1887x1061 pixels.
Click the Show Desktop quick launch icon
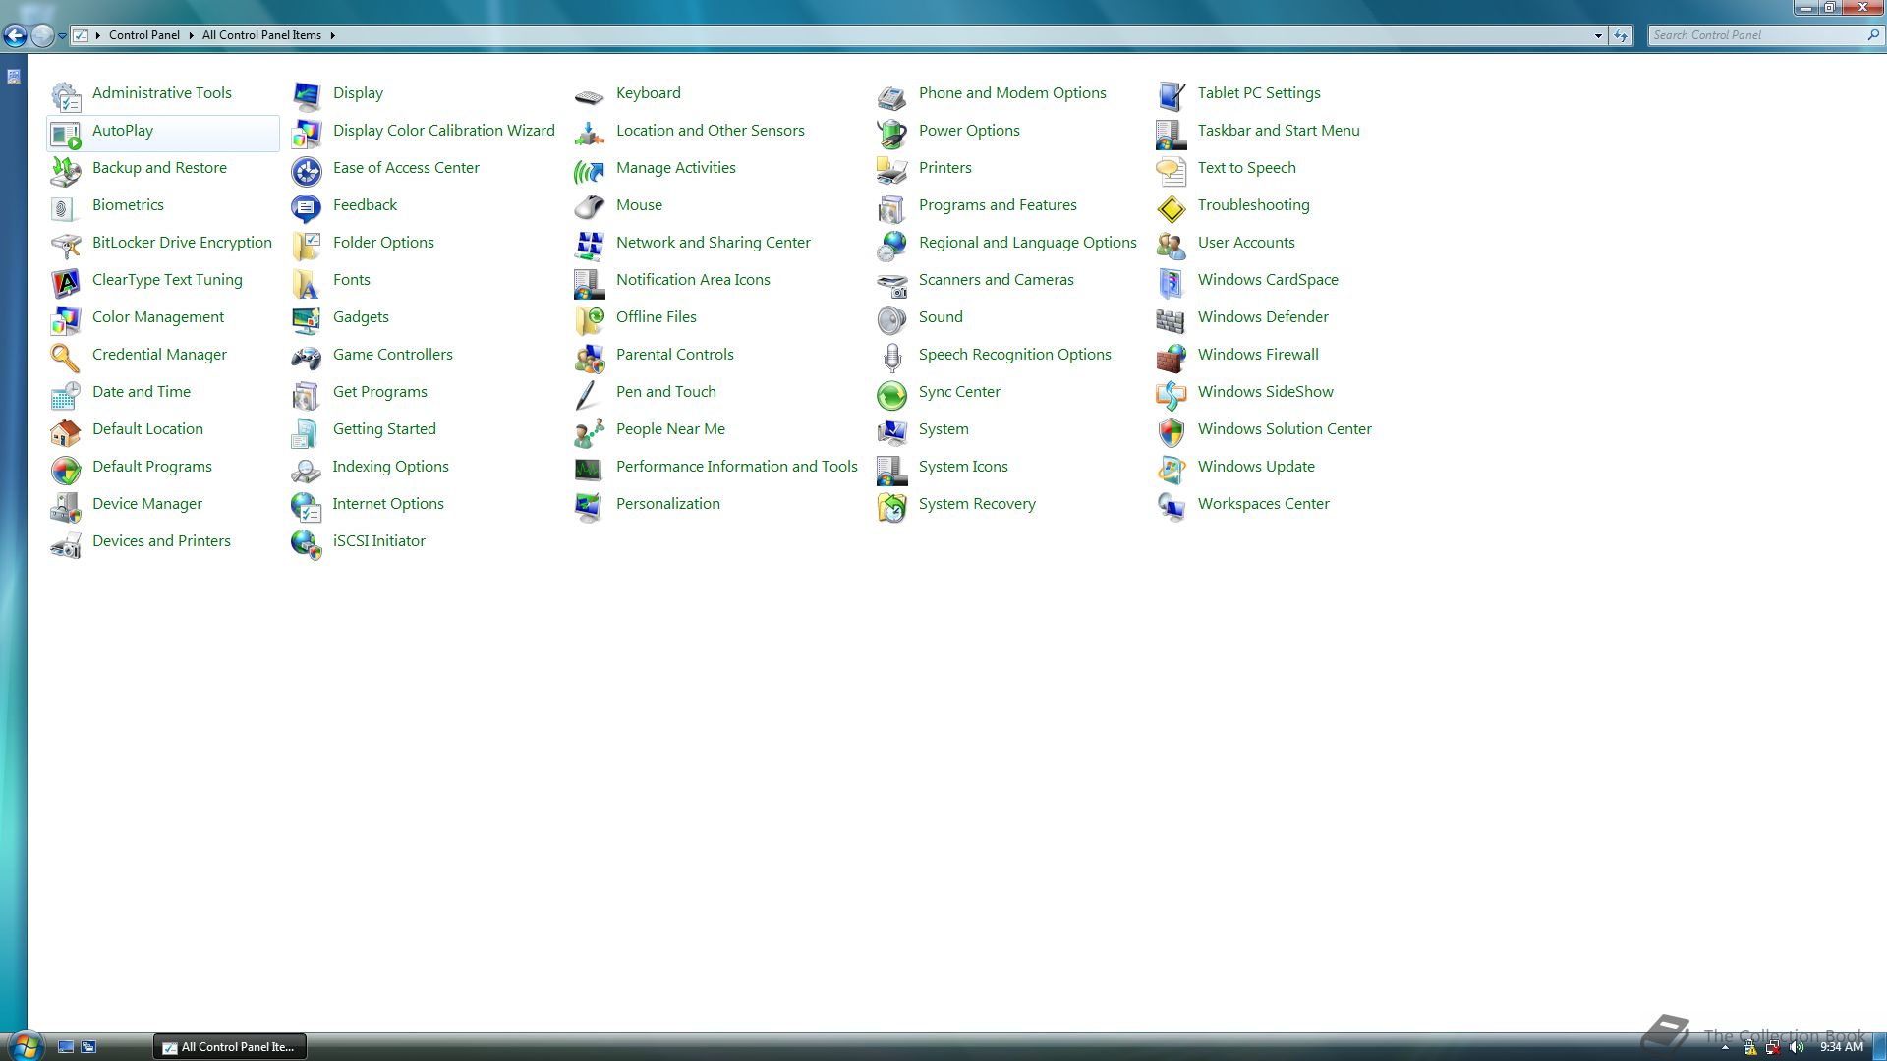pyautogui.click(x=66, y=1047)
